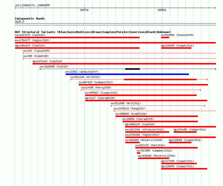Open the nsv243 (Tuzun2005) variant
Screen dimensions: 223x186
click(x=37, y=51)
